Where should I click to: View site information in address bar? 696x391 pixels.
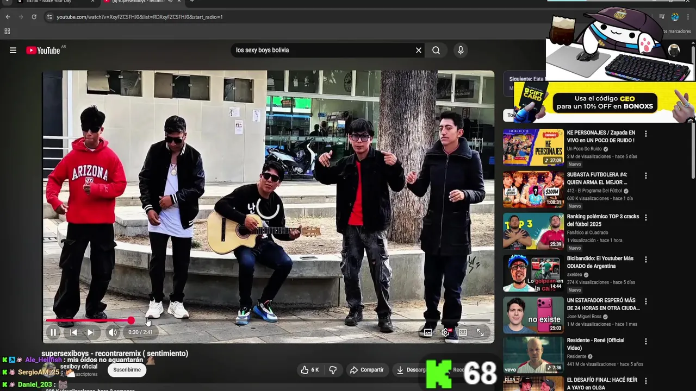pos(49,17)
